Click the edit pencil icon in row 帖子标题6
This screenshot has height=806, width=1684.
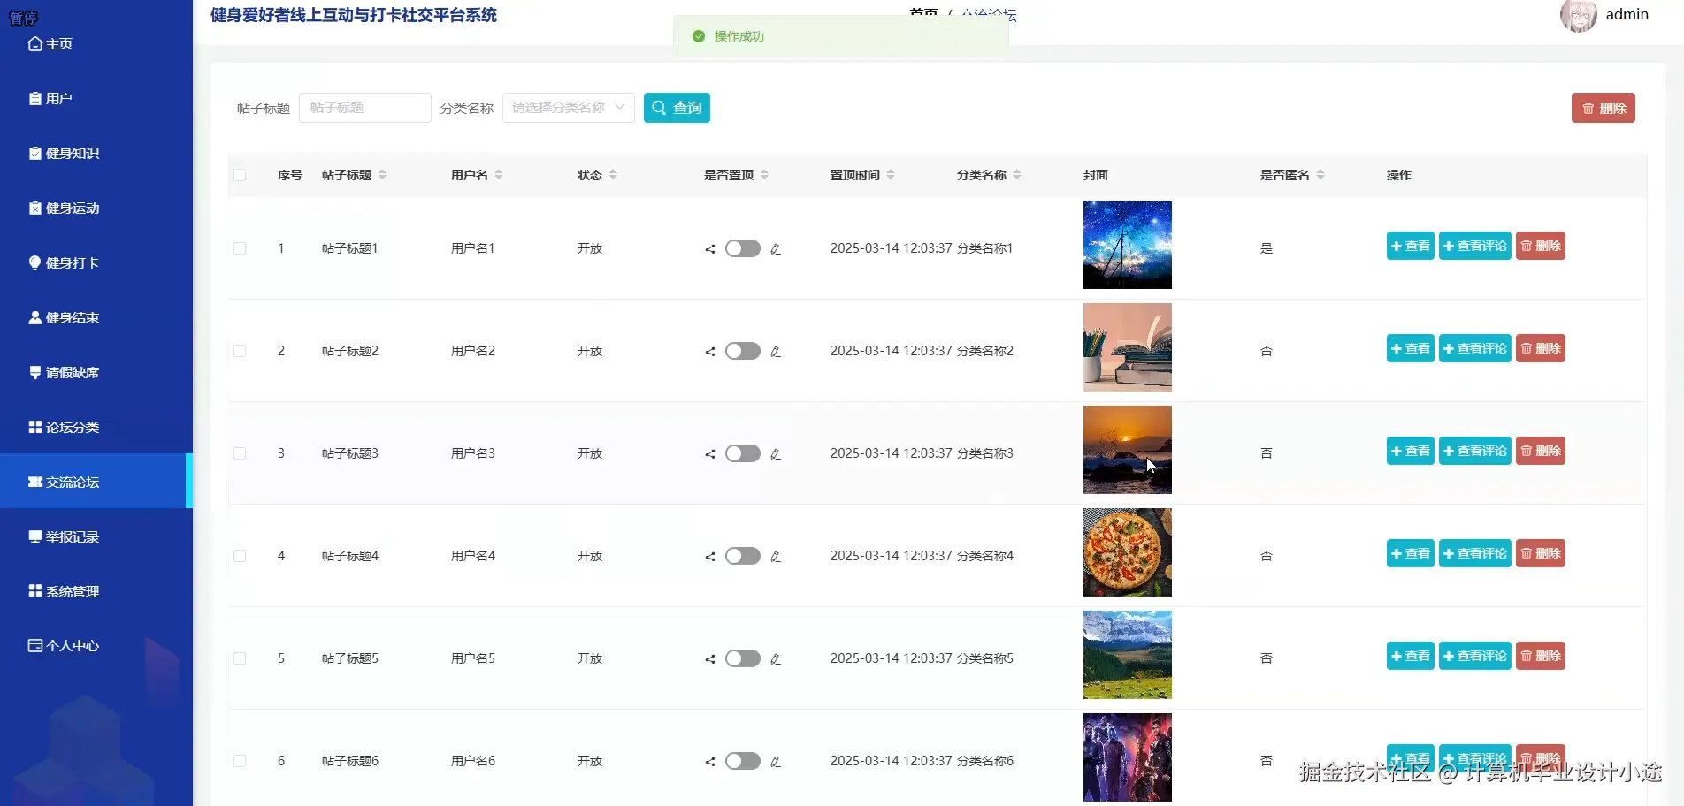[776, 762]
